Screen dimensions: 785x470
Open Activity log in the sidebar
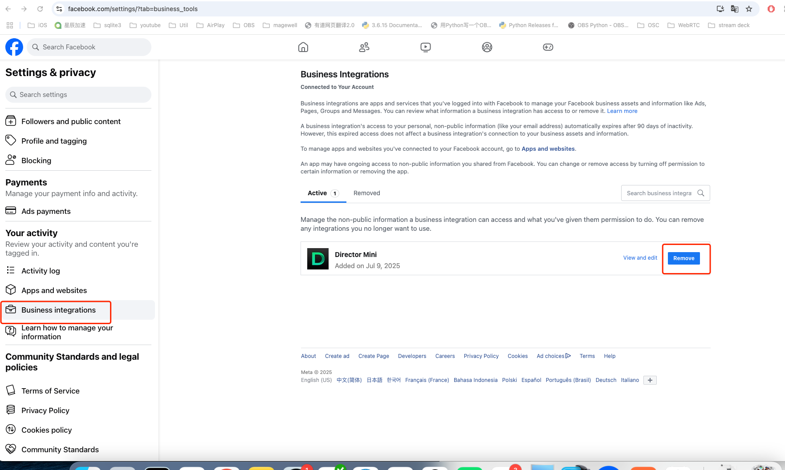pos(41,271)
